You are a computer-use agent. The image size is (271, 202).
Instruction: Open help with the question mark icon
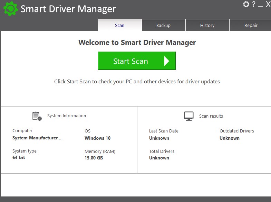coord(254,4)
